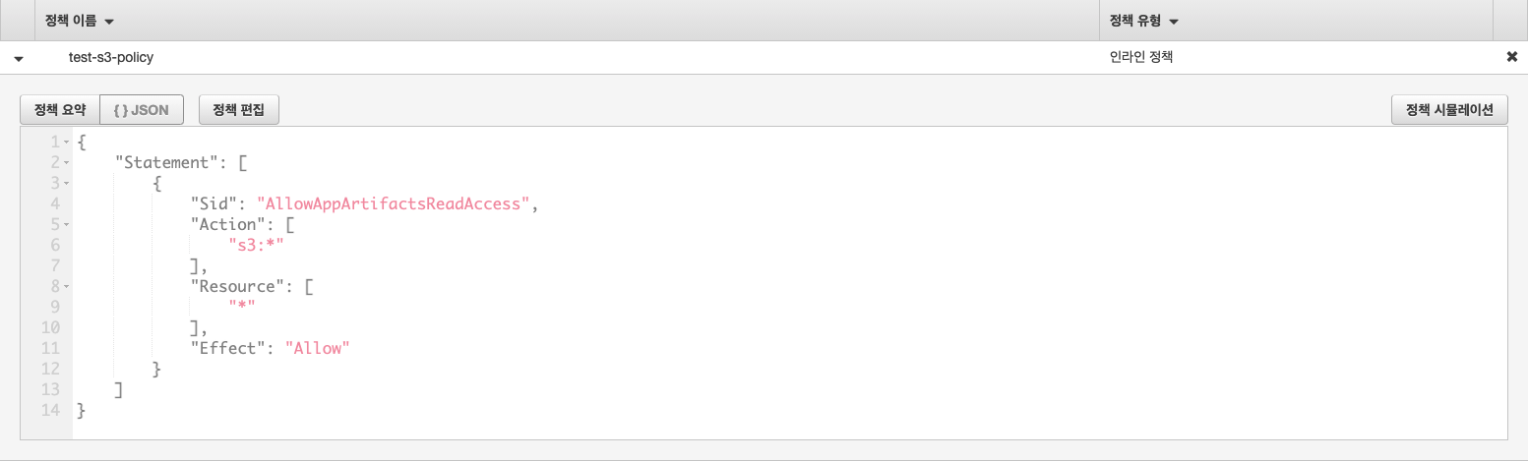
Task: Switch to the 정책 요약 tab
Action: pos(60,110)
